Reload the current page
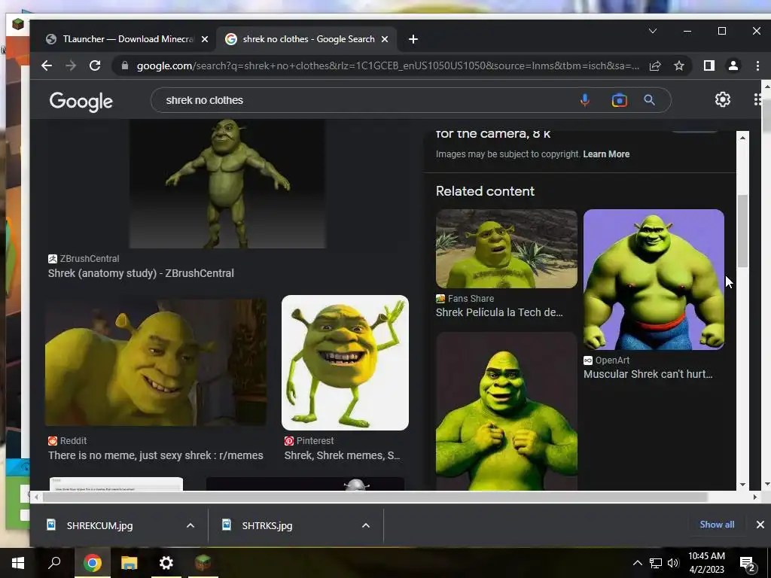This screenshot has width=771, height=578. [x=95, y=65]
